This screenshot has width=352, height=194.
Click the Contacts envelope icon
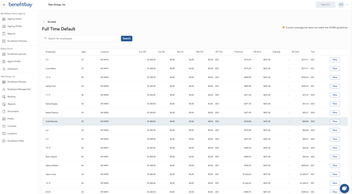4,126
